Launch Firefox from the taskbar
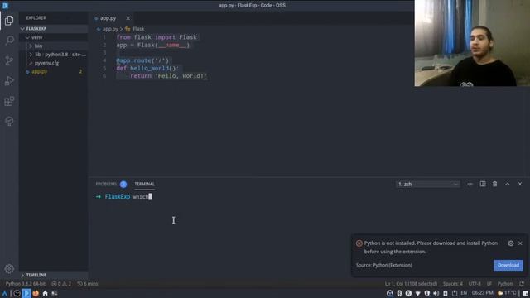The image size is (530, 298). [36, 293]
